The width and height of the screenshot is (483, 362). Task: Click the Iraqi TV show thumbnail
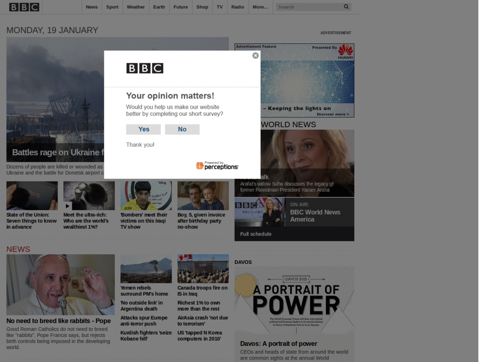point(146,196)
